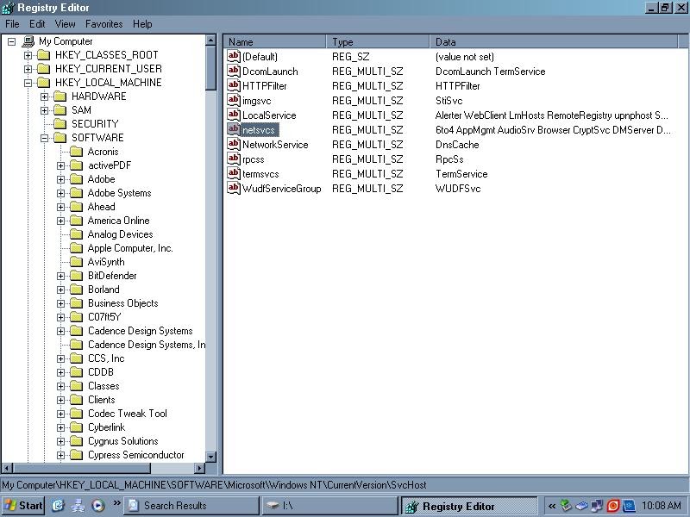This screenshot has height=517, width=690.
Task: Sort values by Type column header
Action: pyautogui.click(x=378, y=41)
